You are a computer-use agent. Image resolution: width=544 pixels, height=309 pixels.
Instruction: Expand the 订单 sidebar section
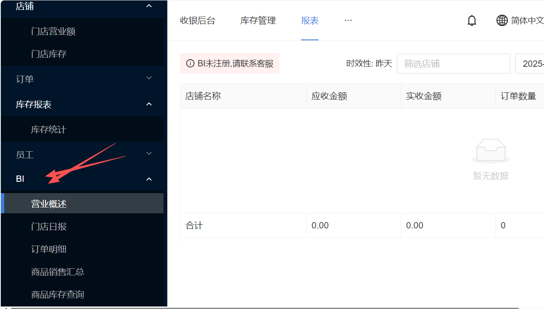pyautogui.click(x=149, y=79)
